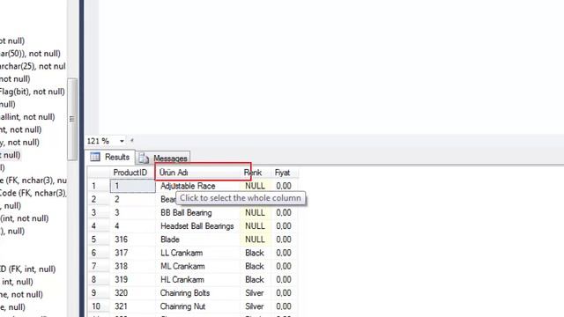The image size is (564, 317).
Task: Click the Fiyat 0,00 cell in Blade row
Action: [x=285, y=240]
